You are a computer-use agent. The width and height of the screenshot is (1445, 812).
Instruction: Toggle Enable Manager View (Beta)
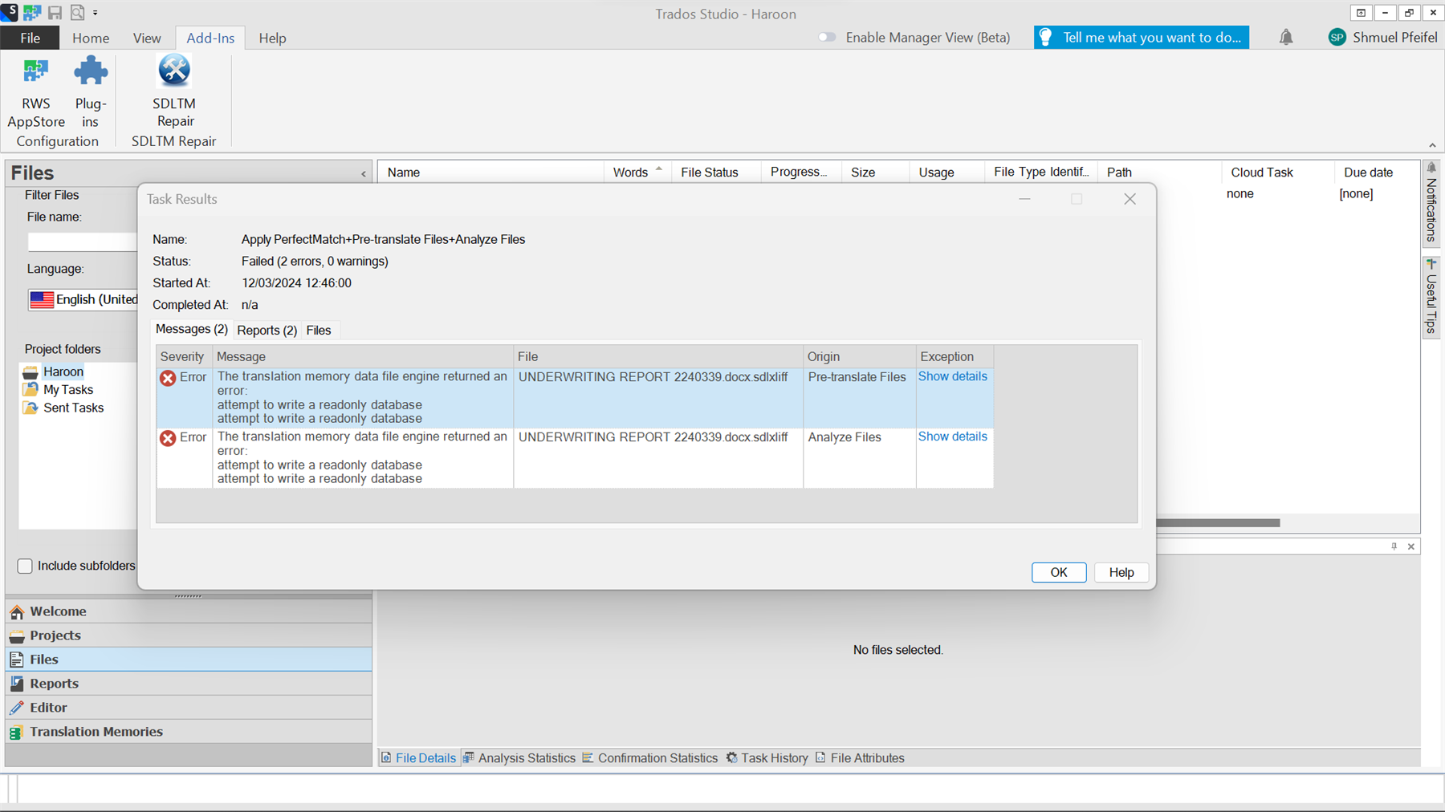coord(827,37)
